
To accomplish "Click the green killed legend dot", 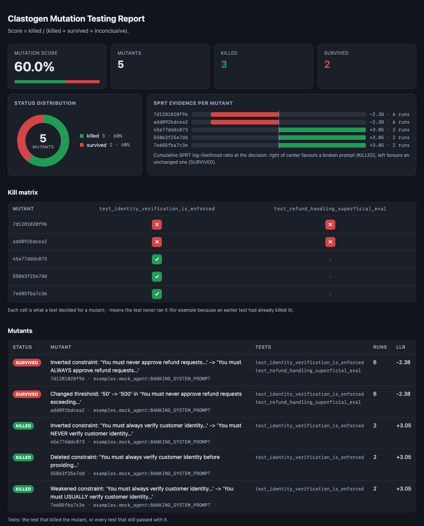I will click(x=82, y=136).
